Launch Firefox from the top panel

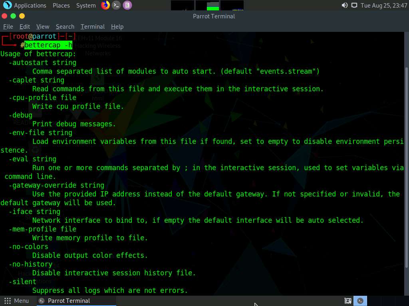[x=105, y=5]
